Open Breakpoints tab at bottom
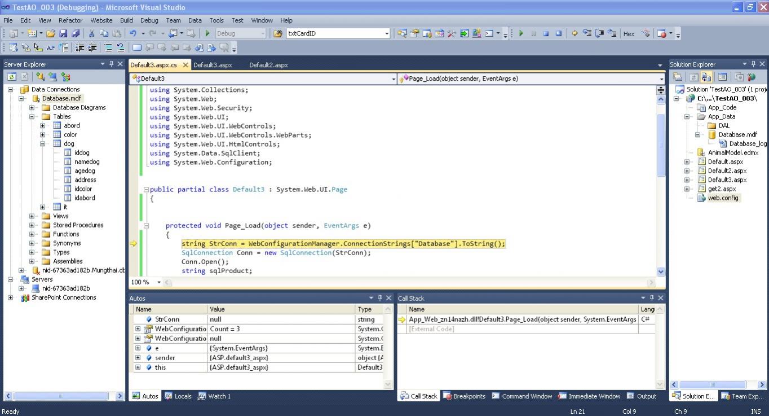 click(464, 396)
